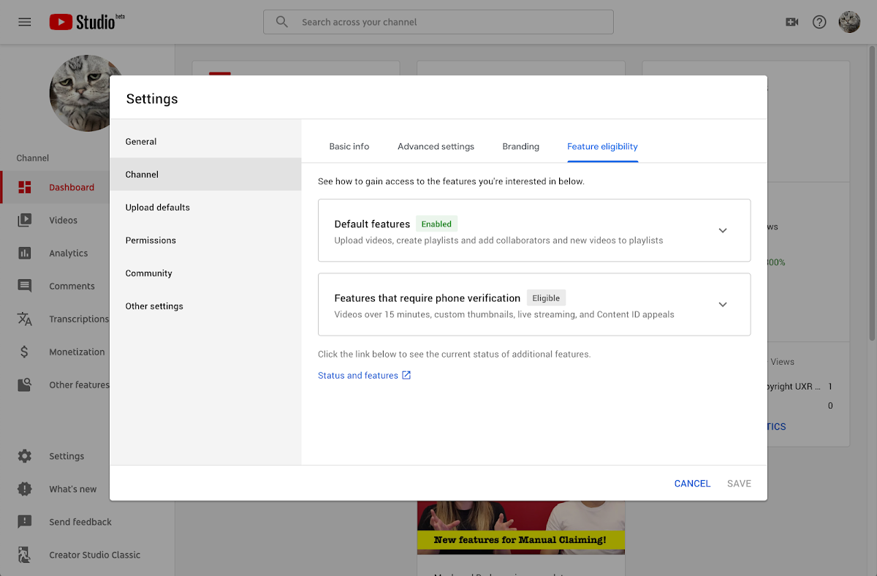Open the account avatar menu

(x=849, y=22)
